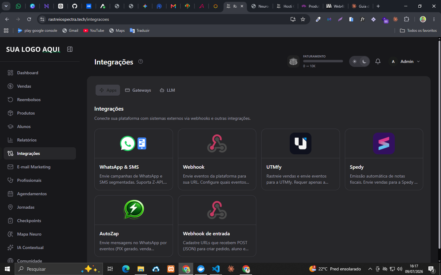This screenshot has width=441, height=275.
Task: Switch to the LLM tab
Action: [168, 90]
